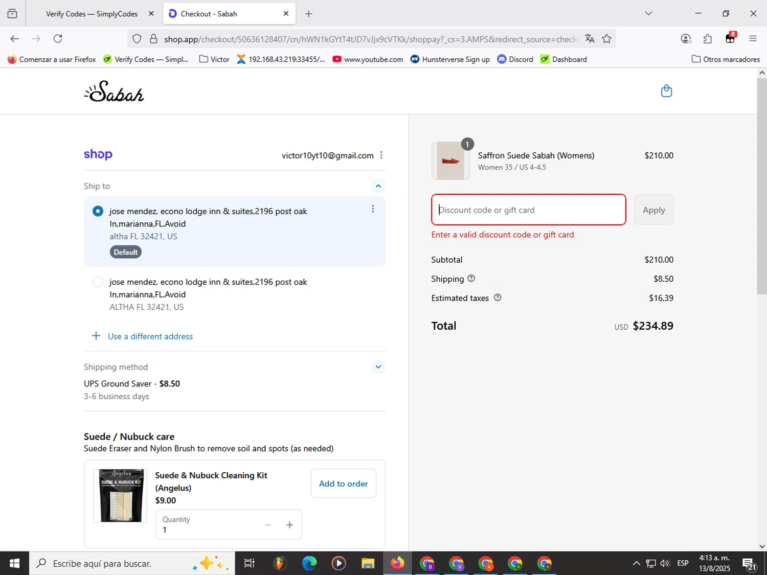Click Apply discount button
Screen dimensions: 767x575
[653, 210]
